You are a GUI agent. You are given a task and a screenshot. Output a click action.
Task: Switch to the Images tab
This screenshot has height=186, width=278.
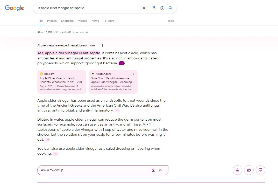(x=52, y=21)
